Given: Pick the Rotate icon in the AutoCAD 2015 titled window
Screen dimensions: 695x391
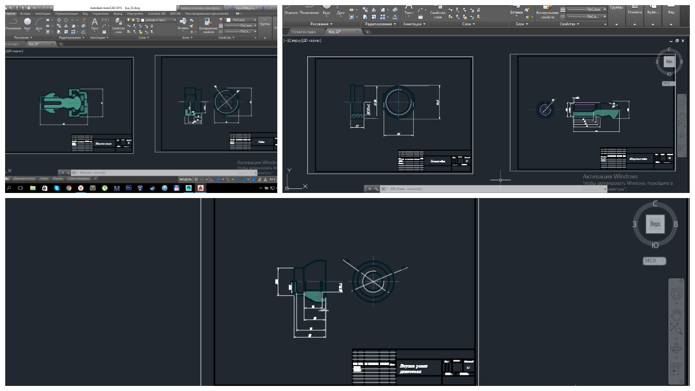Looking at the screenshot, I should click(x=66, y=20).
